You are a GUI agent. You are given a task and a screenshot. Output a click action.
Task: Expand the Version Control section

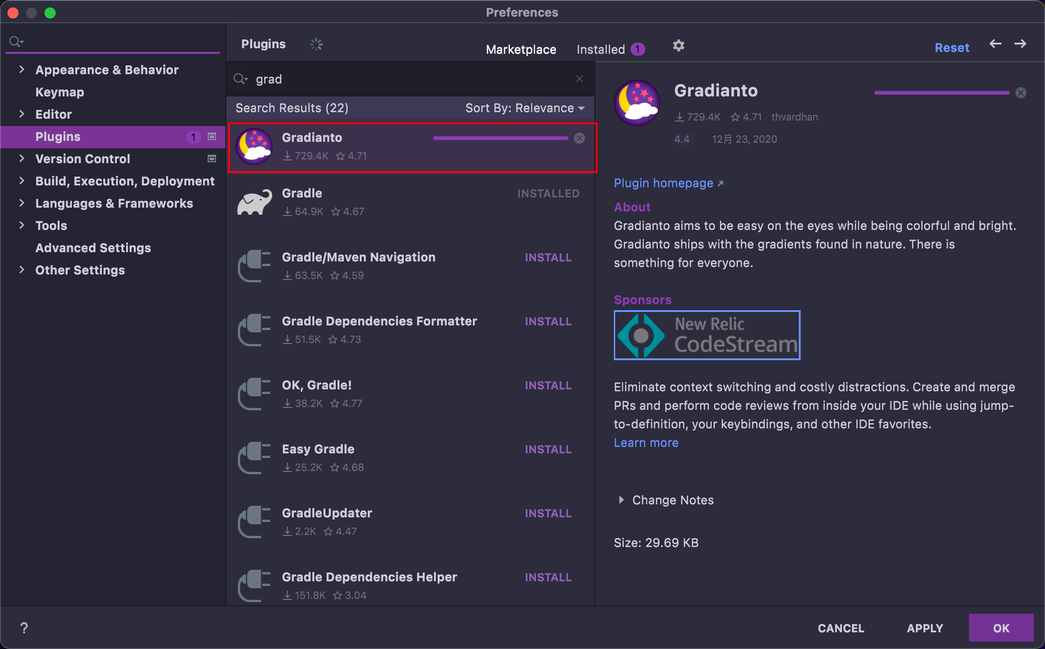coord(21,159)
